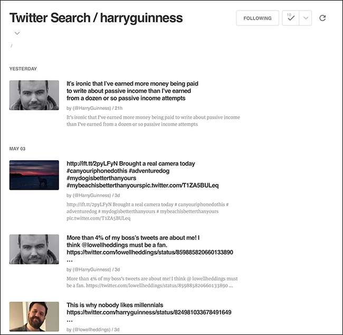
Task: Click the sunset beach photo thumbnail
Action: 34,175
